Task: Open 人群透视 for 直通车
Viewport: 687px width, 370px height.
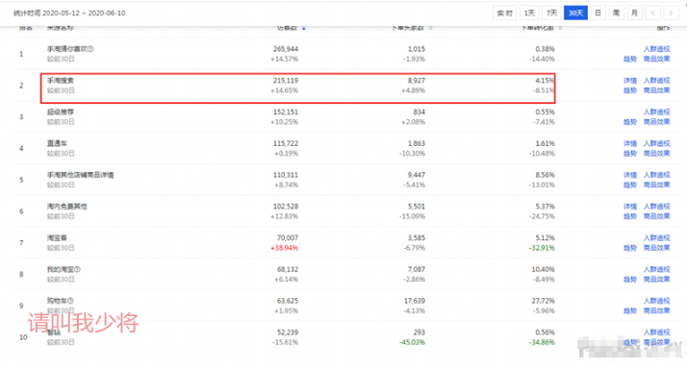Action: point(656,143)
